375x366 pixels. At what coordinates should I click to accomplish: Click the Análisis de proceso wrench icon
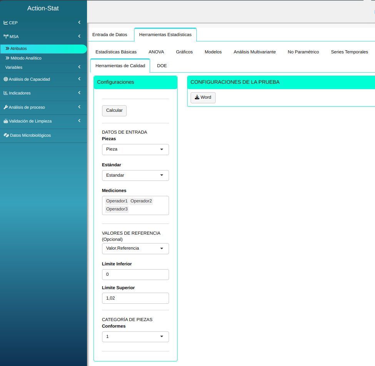[x=6, y=107]
